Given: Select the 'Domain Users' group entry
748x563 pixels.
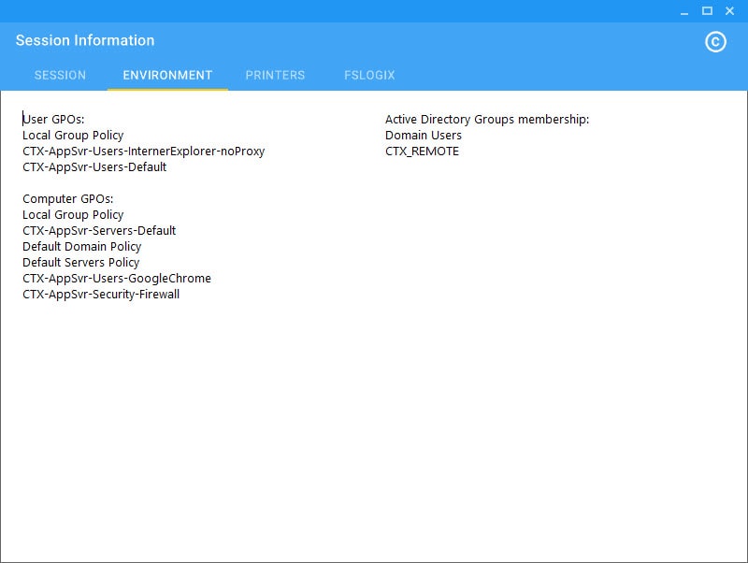Looking at the screenshot, I should coord(424,136).
